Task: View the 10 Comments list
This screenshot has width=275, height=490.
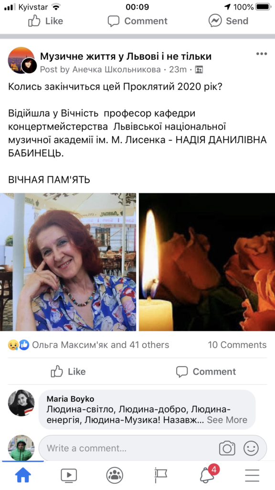Action: [237, 345]
